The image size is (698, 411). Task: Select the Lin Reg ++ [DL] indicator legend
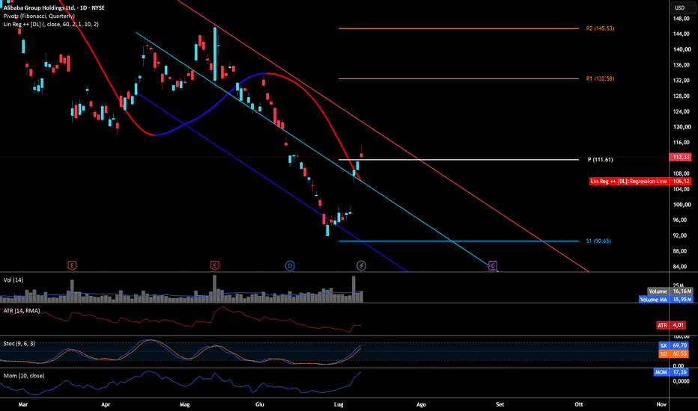(51, 25)
